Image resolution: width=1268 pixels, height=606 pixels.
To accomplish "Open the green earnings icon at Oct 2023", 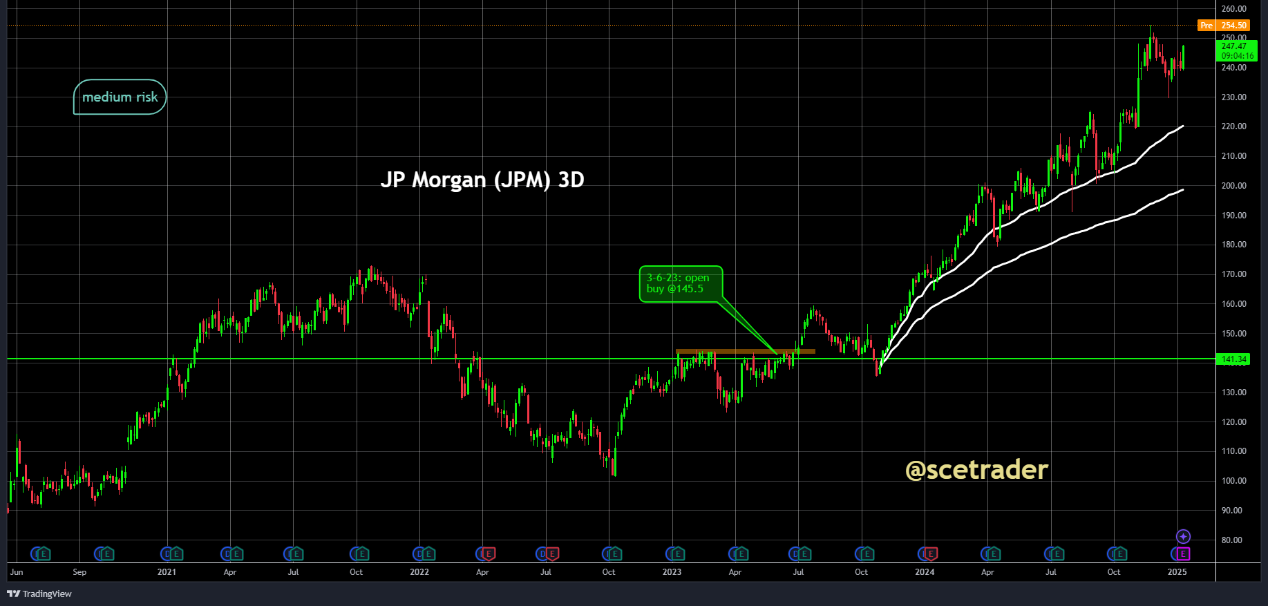I will click(x=867, y=553).
